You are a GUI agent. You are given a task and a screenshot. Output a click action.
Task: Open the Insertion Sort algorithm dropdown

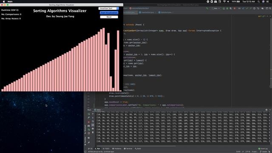click(109, 8)
